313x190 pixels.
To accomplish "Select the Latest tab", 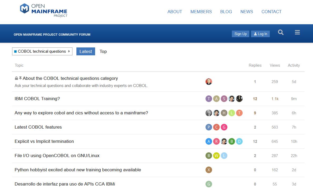I will [86, 51].
